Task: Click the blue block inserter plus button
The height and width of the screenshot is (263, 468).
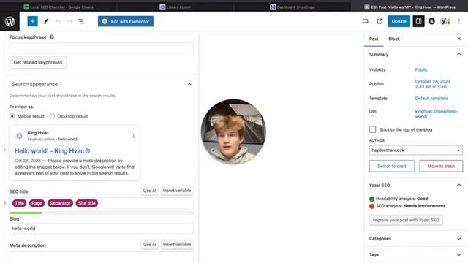Action: tap(32, 21)
